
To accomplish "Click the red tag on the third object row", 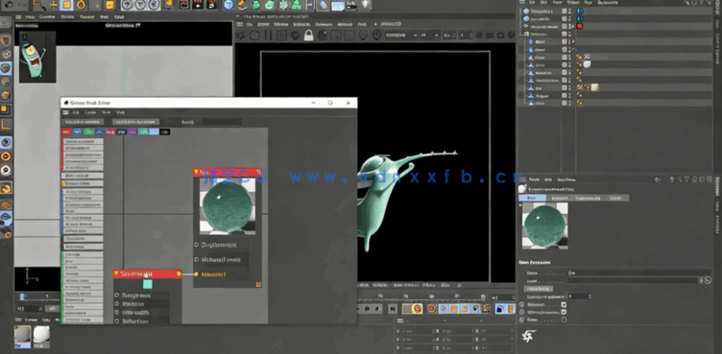I will click(580, 26).
